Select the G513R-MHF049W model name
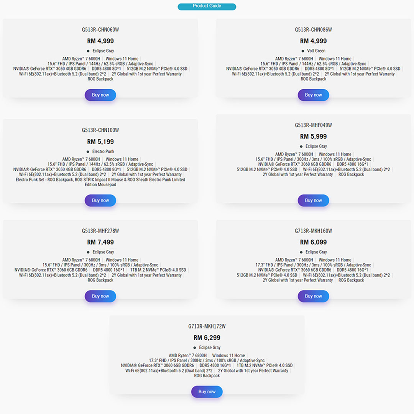 click(313, 125)
